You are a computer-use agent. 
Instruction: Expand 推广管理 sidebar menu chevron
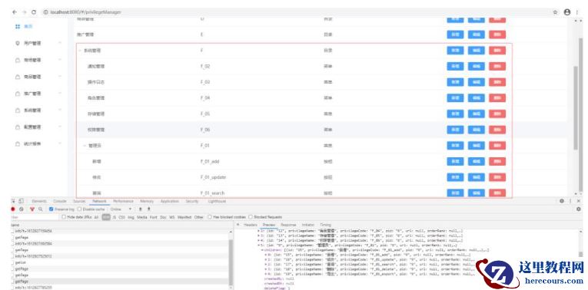point(60,94)
